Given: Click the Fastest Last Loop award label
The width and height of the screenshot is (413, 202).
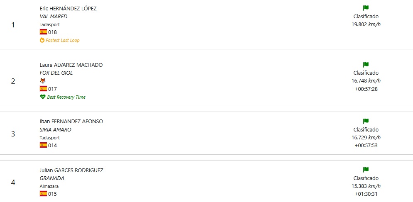Looking at the screenshot, I should pos(63,40).
